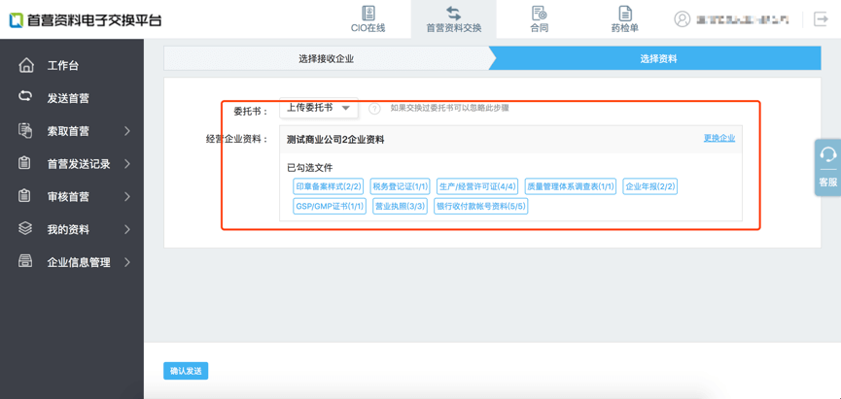Select 发送首营 in sidebar
The height and width of the screenshot is (399, 841).
[68, 99]
